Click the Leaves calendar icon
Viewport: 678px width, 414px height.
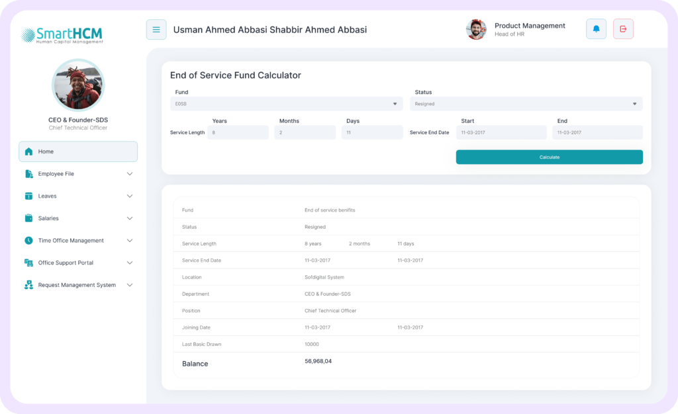coord(28,196)
